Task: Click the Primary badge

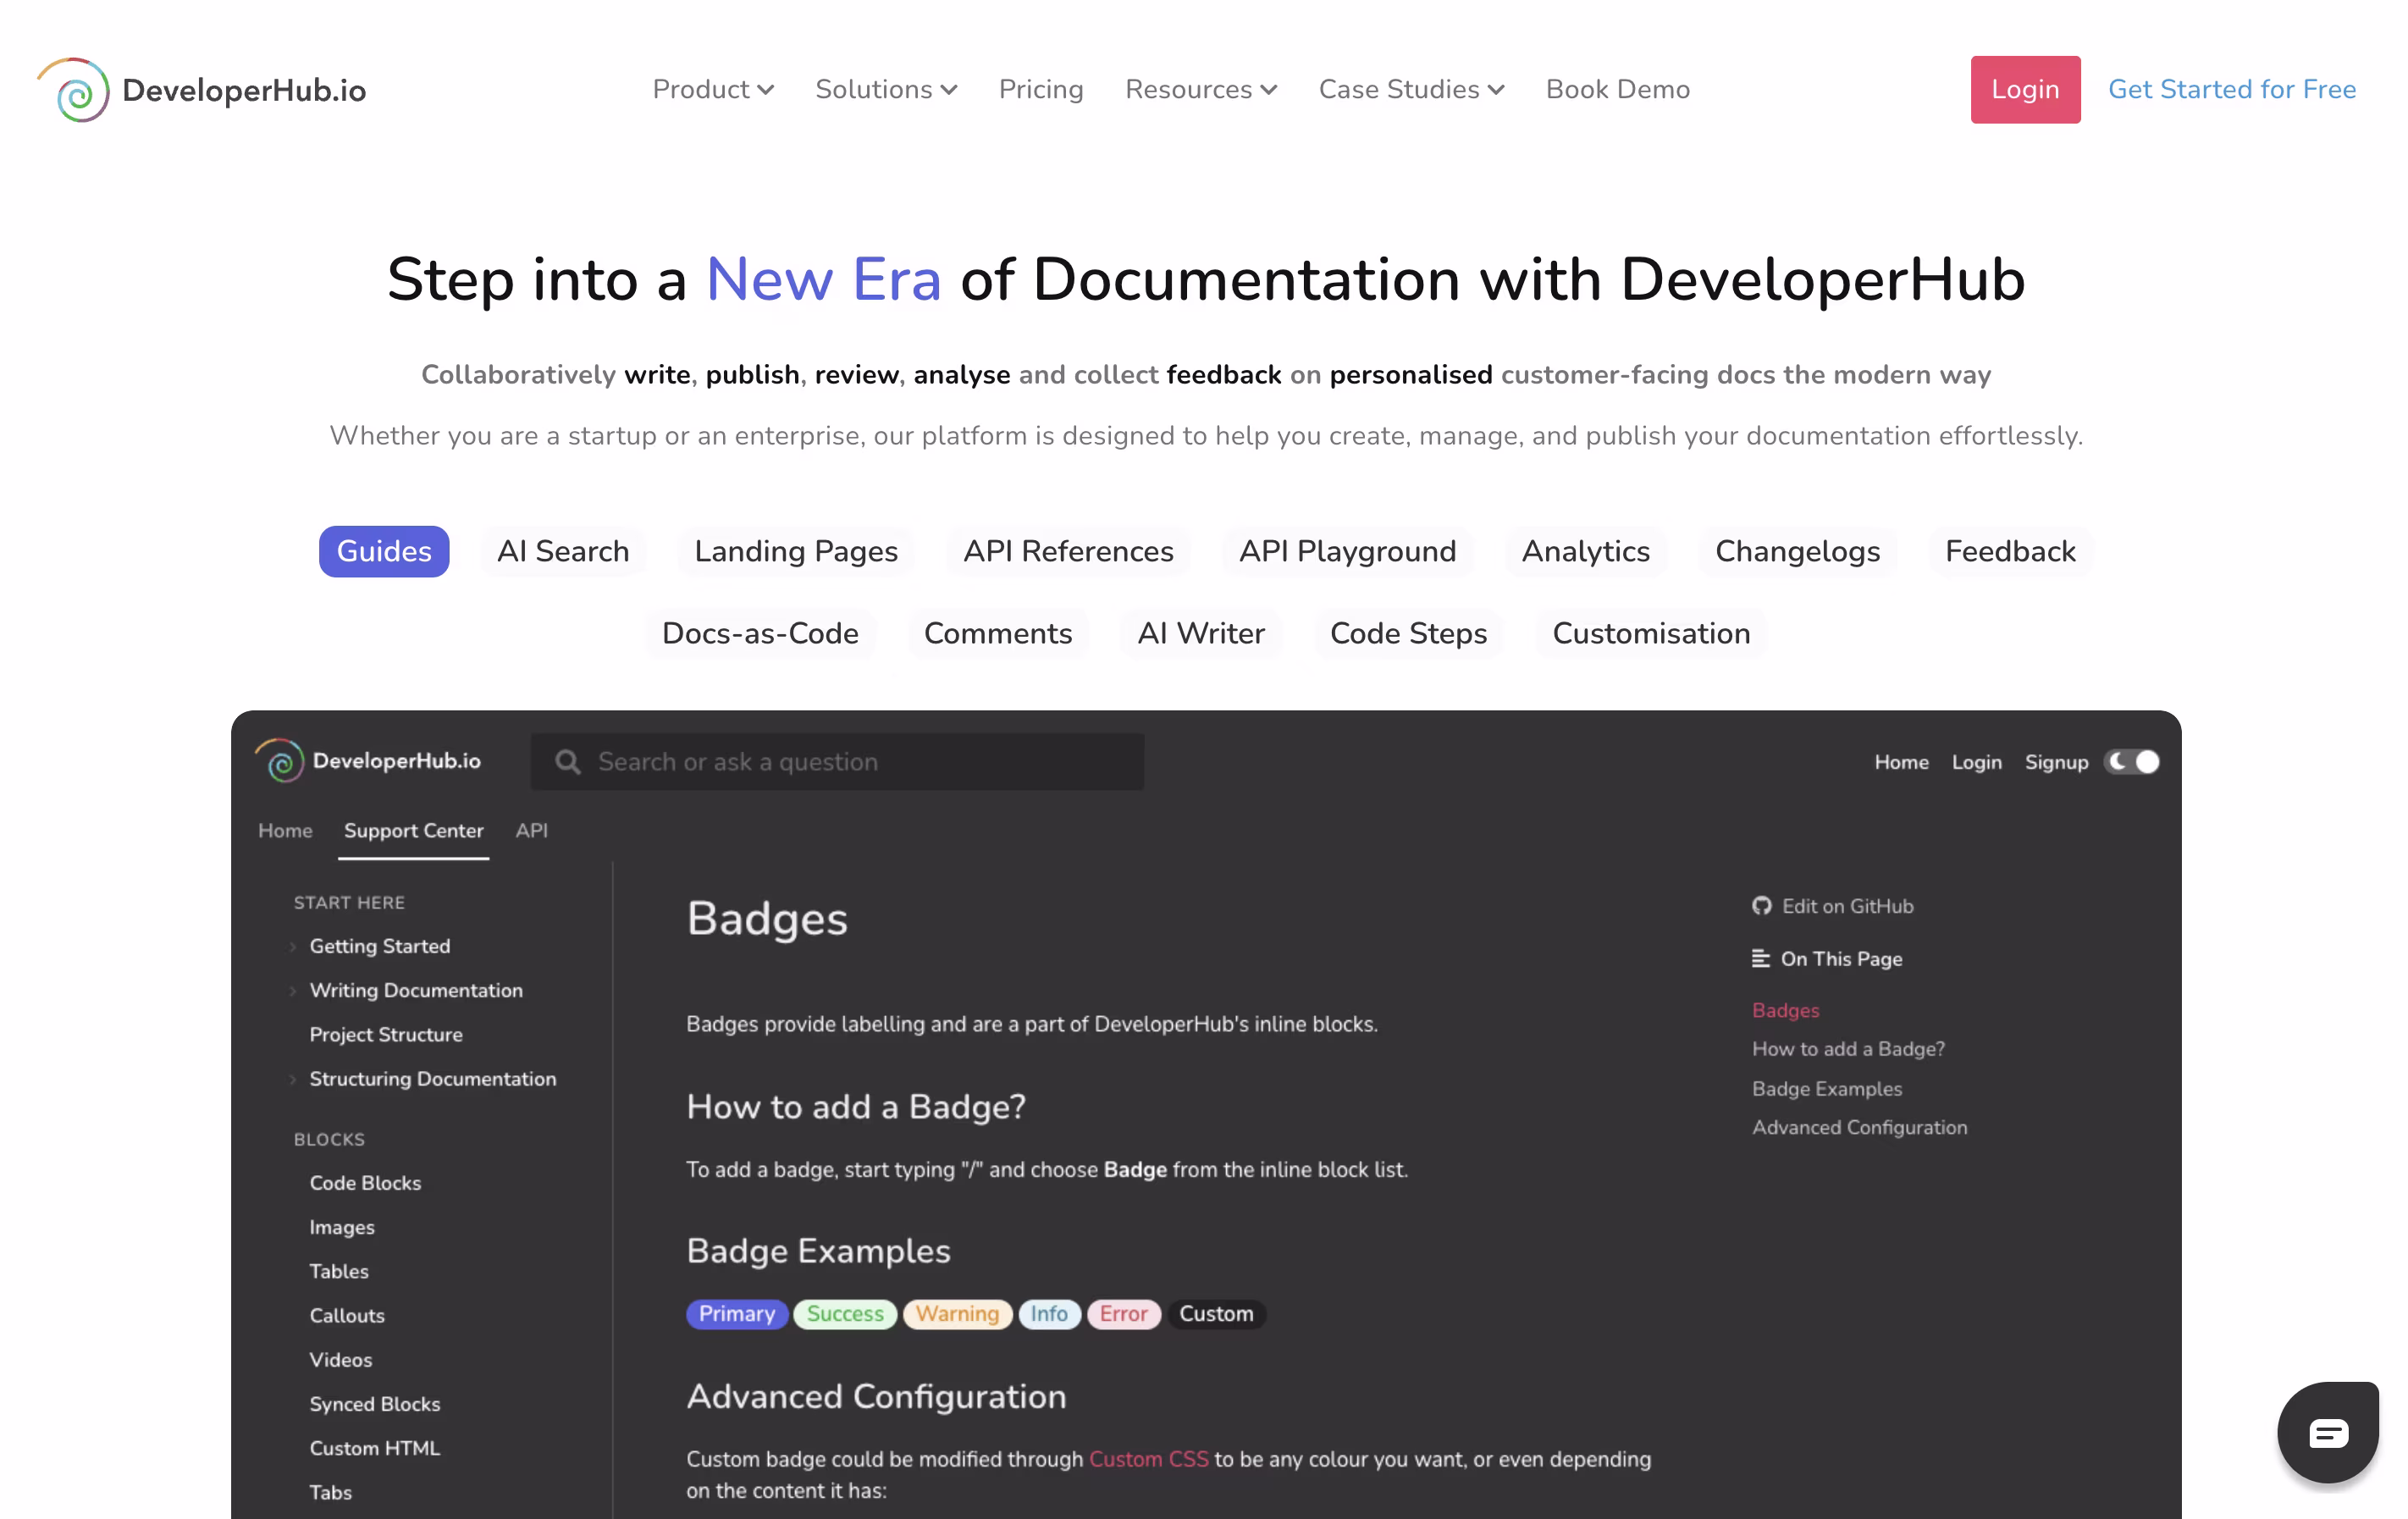Action: coord(737,1314)
